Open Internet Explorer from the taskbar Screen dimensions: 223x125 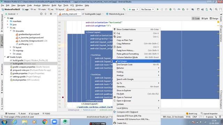(15, 122)
